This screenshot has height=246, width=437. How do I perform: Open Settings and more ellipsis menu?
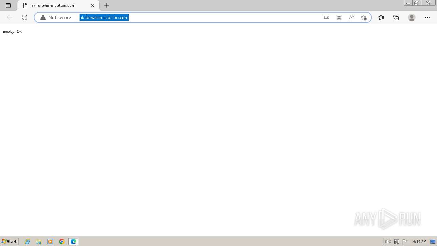pyautogui.click(x=427, y=17)
